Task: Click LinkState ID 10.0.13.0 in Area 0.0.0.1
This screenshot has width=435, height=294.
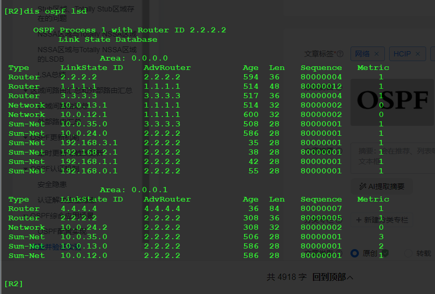Action: (84, 246)
